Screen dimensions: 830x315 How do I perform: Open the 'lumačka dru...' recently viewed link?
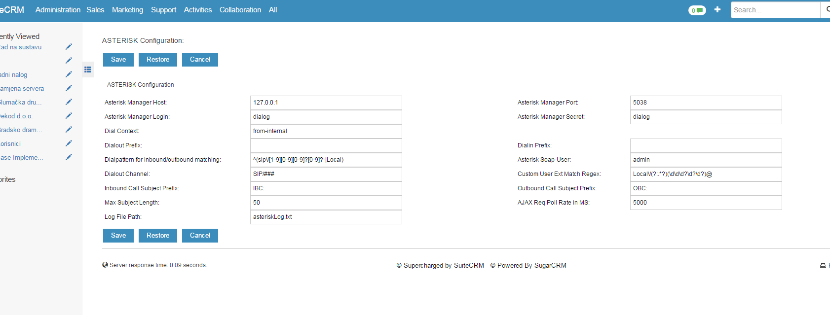click(21, 103)
